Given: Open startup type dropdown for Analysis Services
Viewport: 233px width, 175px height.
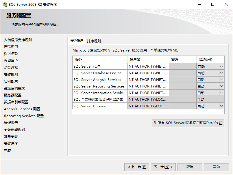Looking at the screenshot, I should tap(221, 80).
